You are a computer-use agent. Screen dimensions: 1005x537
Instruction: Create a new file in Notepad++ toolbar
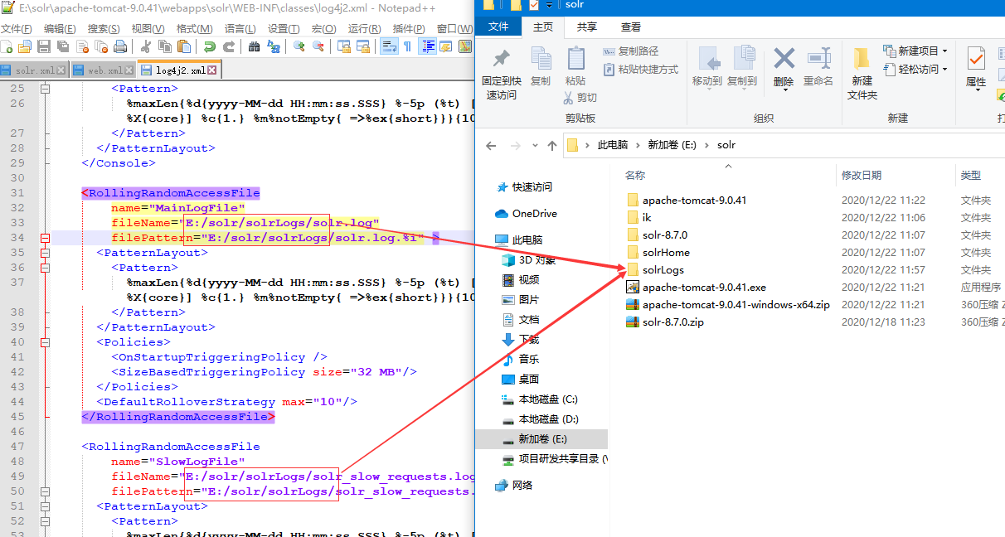pos(7,46)
